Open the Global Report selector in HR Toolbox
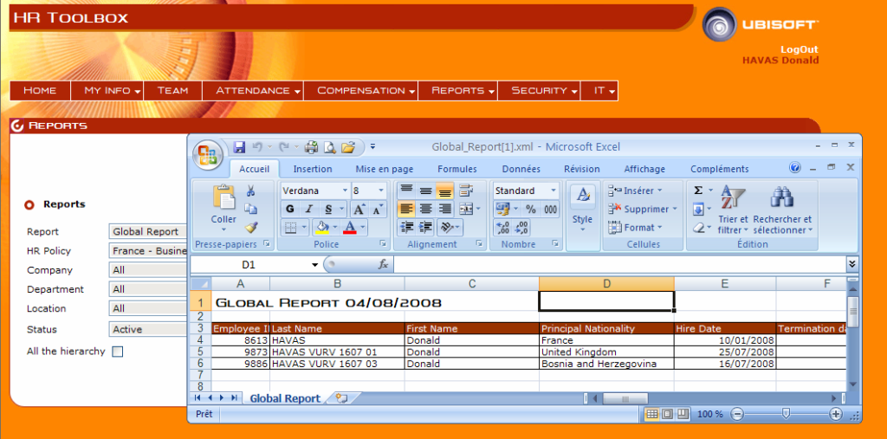This screenshot has width=887, height=439. [x=148, y=231]
